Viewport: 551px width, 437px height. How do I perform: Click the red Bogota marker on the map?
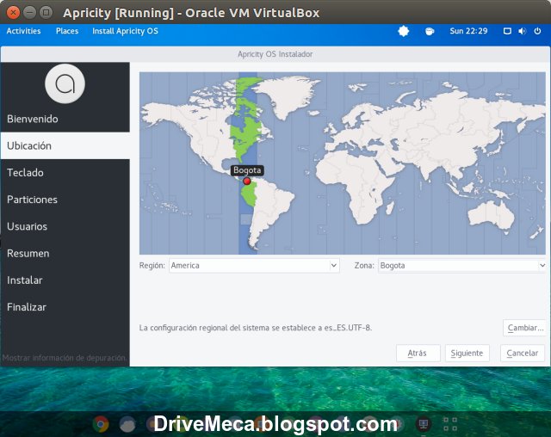[x=247, y=182]
